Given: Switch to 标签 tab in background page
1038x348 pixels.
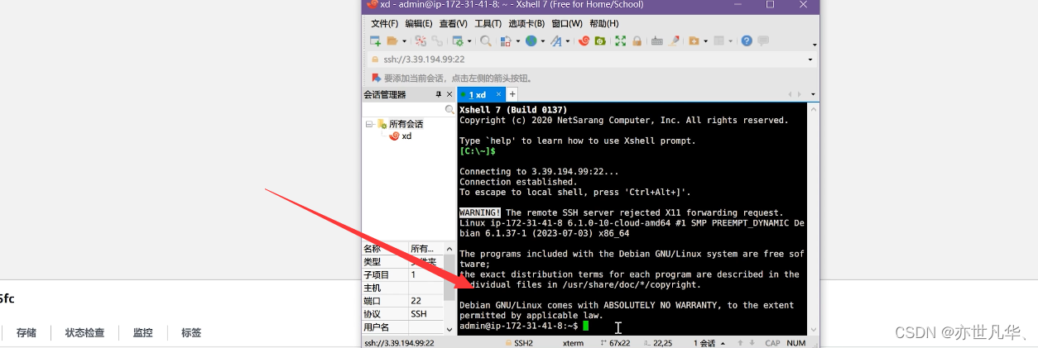Looking at the screenshot, I should pyautogui.click(x=191, y=333).
